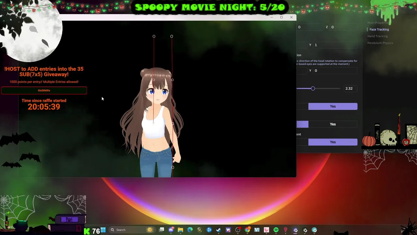The image size is (417, 235).
Task: Click the Windows Start button
Action: [103, 230]
